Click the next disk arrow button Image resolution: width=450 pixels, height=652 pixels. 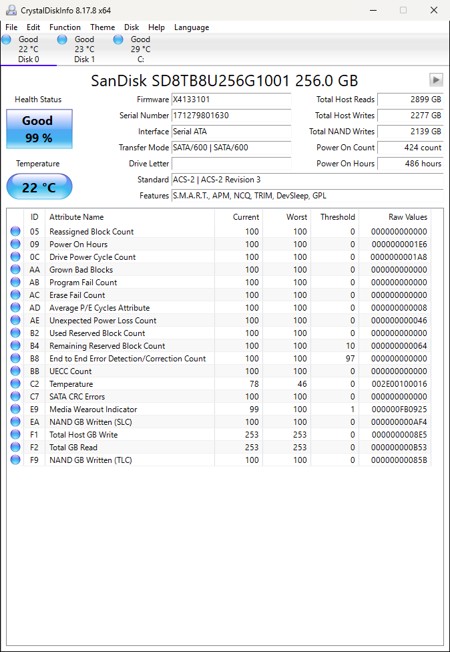(x=436, y=80)
